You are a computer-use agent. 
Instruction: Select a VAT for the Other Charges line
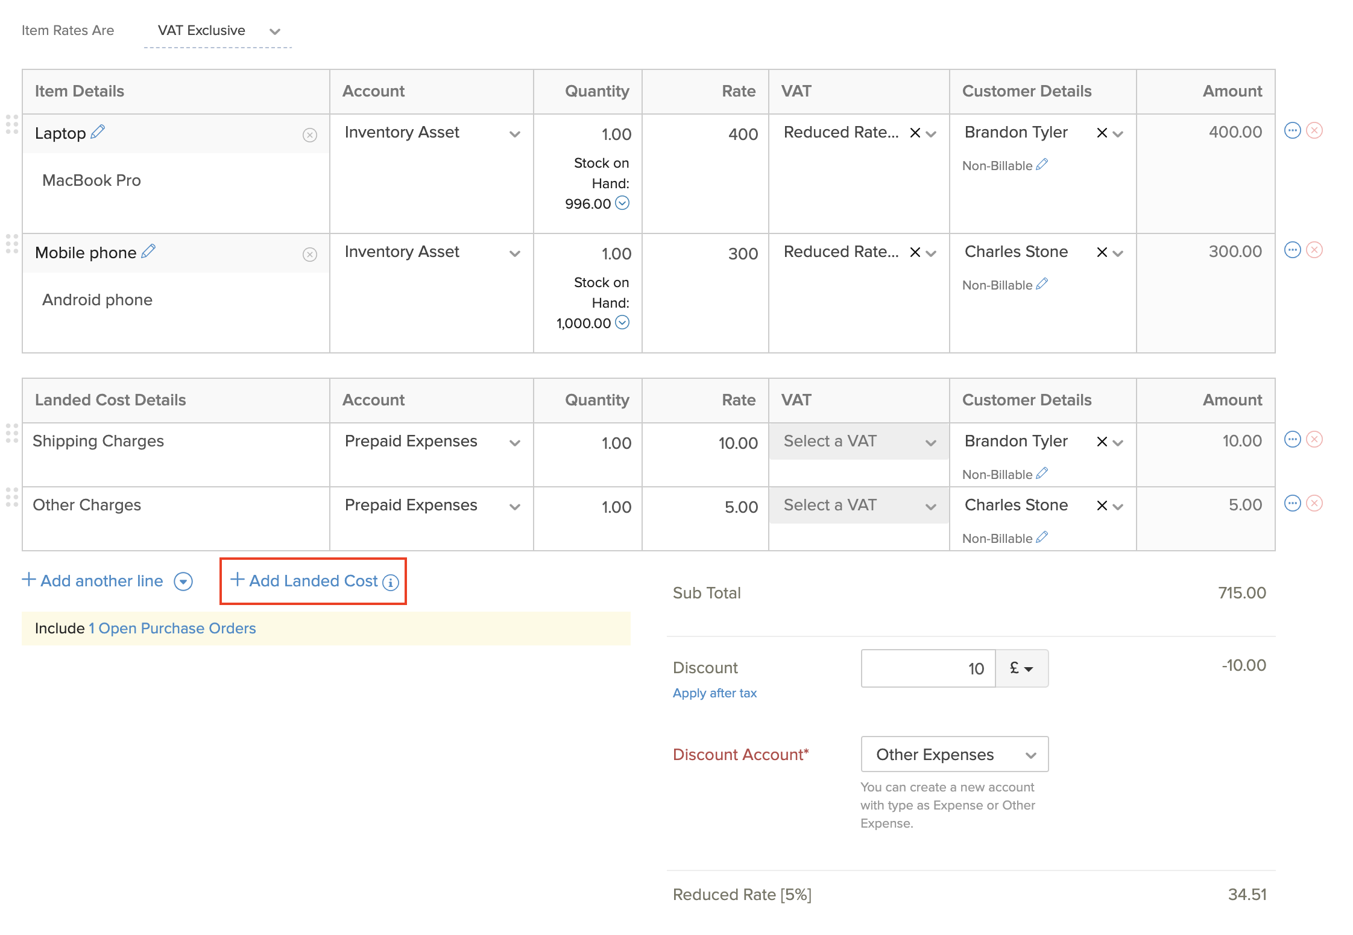coord(858,505)
